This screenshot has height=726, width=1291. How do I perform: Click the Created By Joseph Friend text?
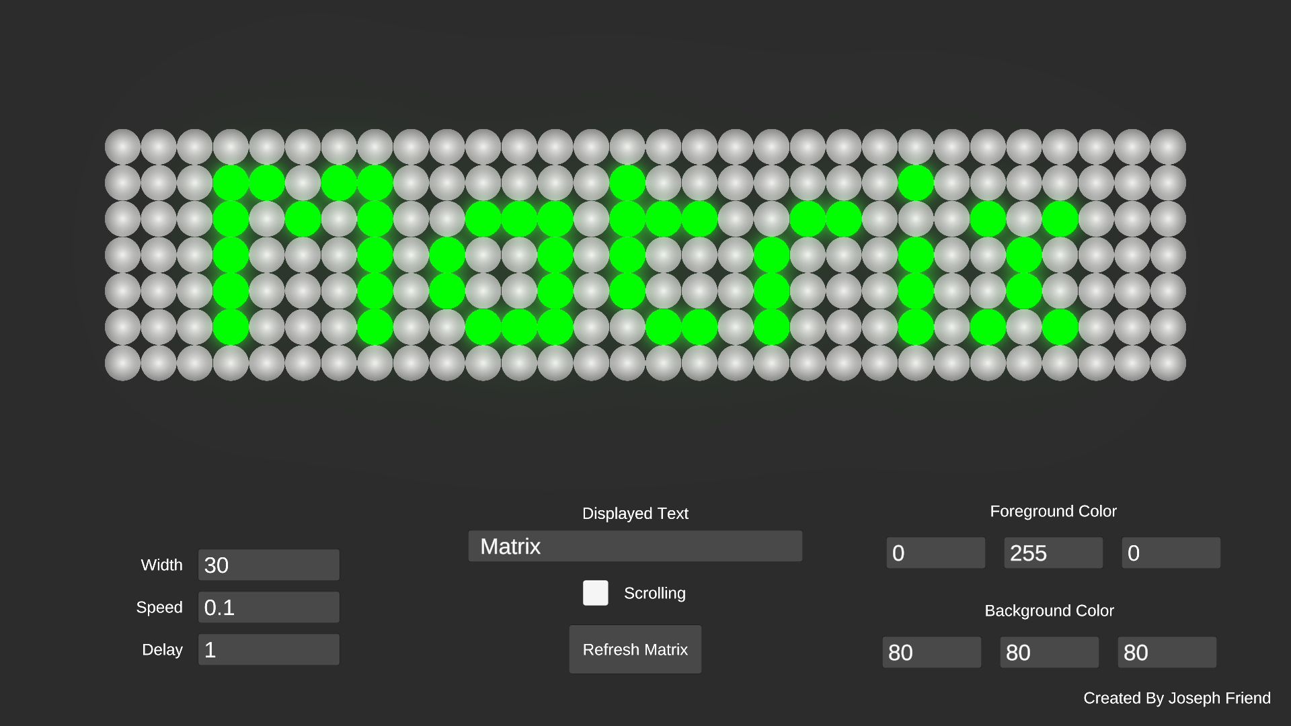(1177, 698)
